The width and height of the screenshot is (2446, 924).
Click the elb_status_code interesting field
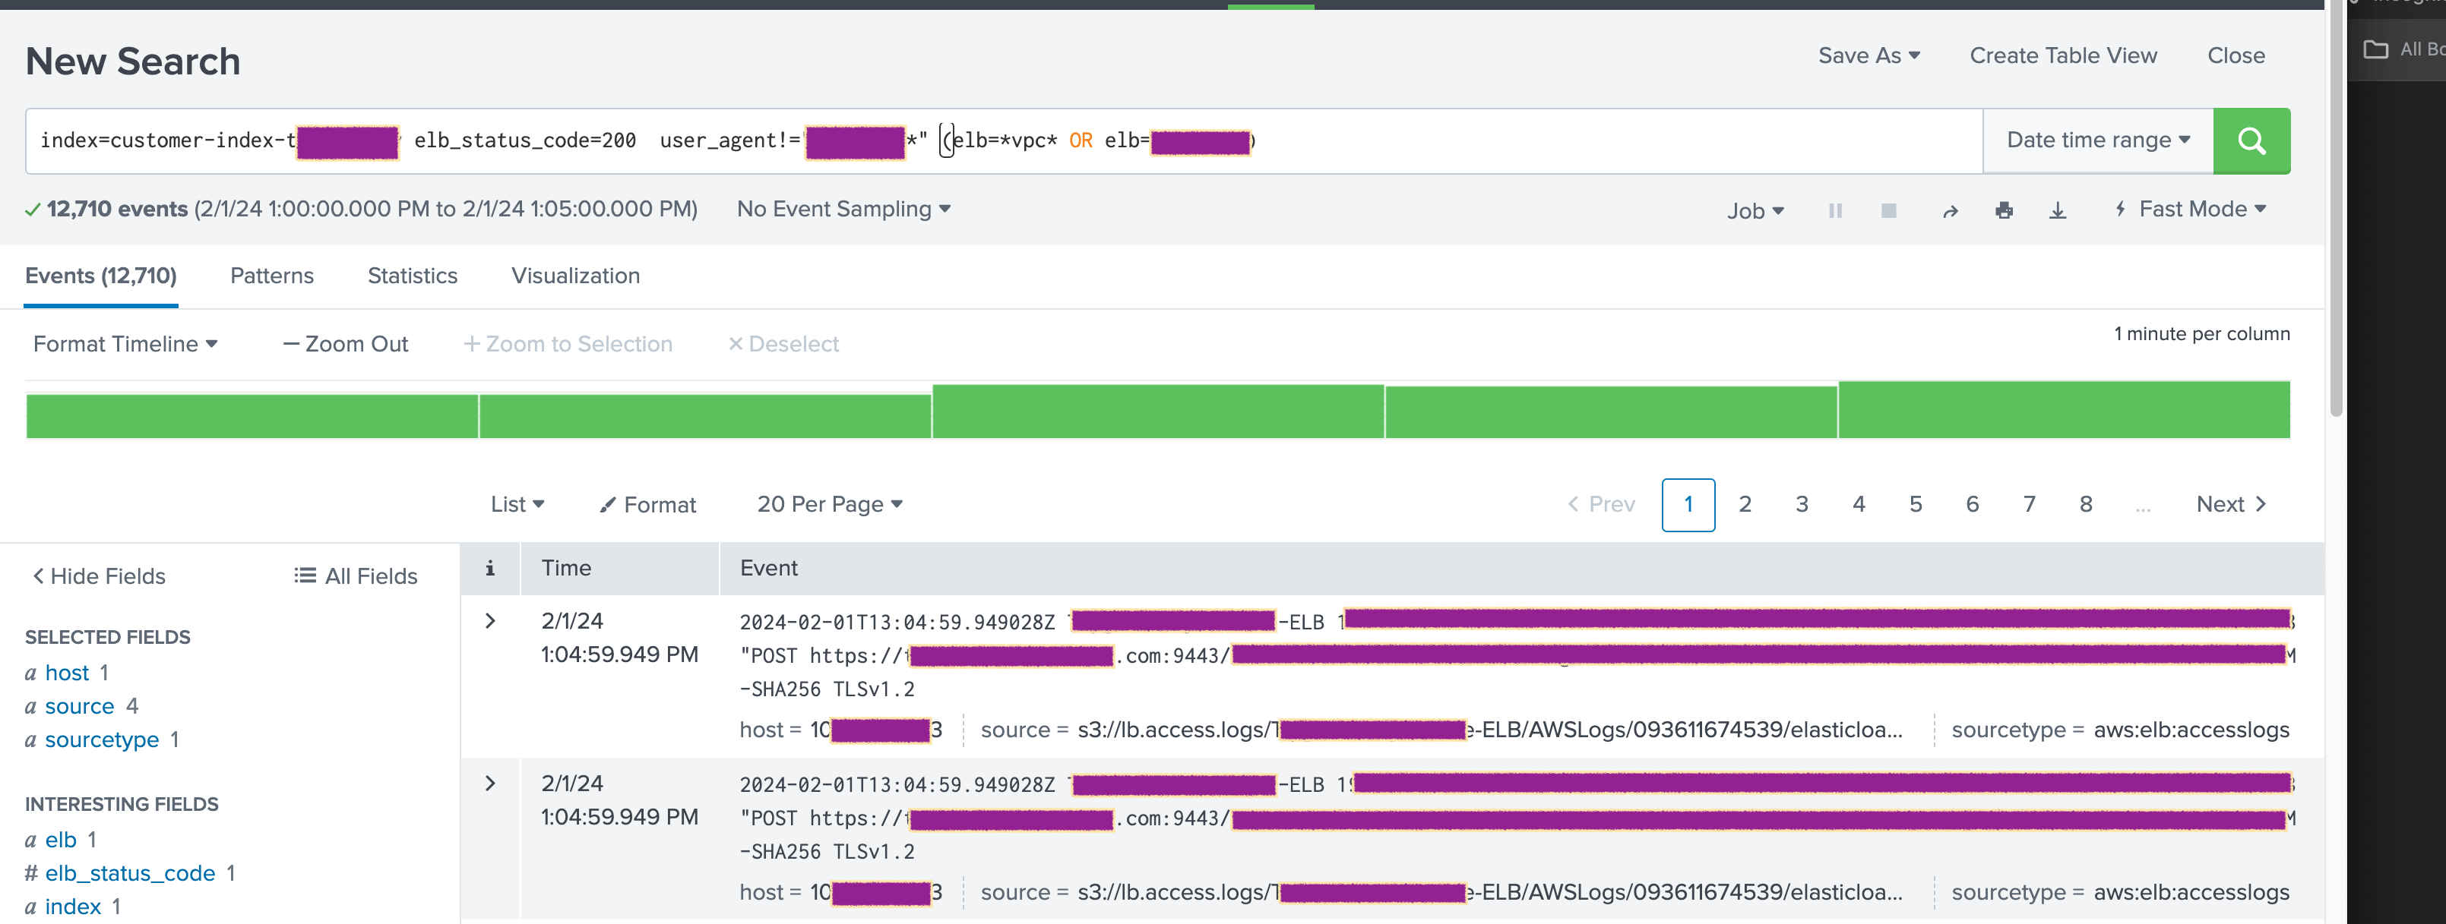click(x=130, y=873)
